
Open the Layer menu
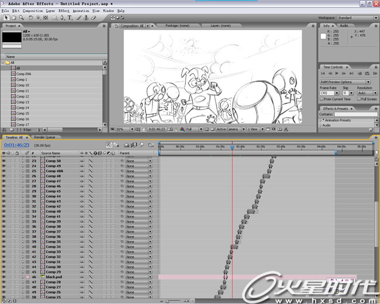[50, 11]
